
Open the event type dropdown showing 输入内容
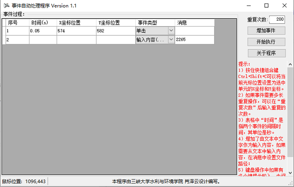click(155, 40)
